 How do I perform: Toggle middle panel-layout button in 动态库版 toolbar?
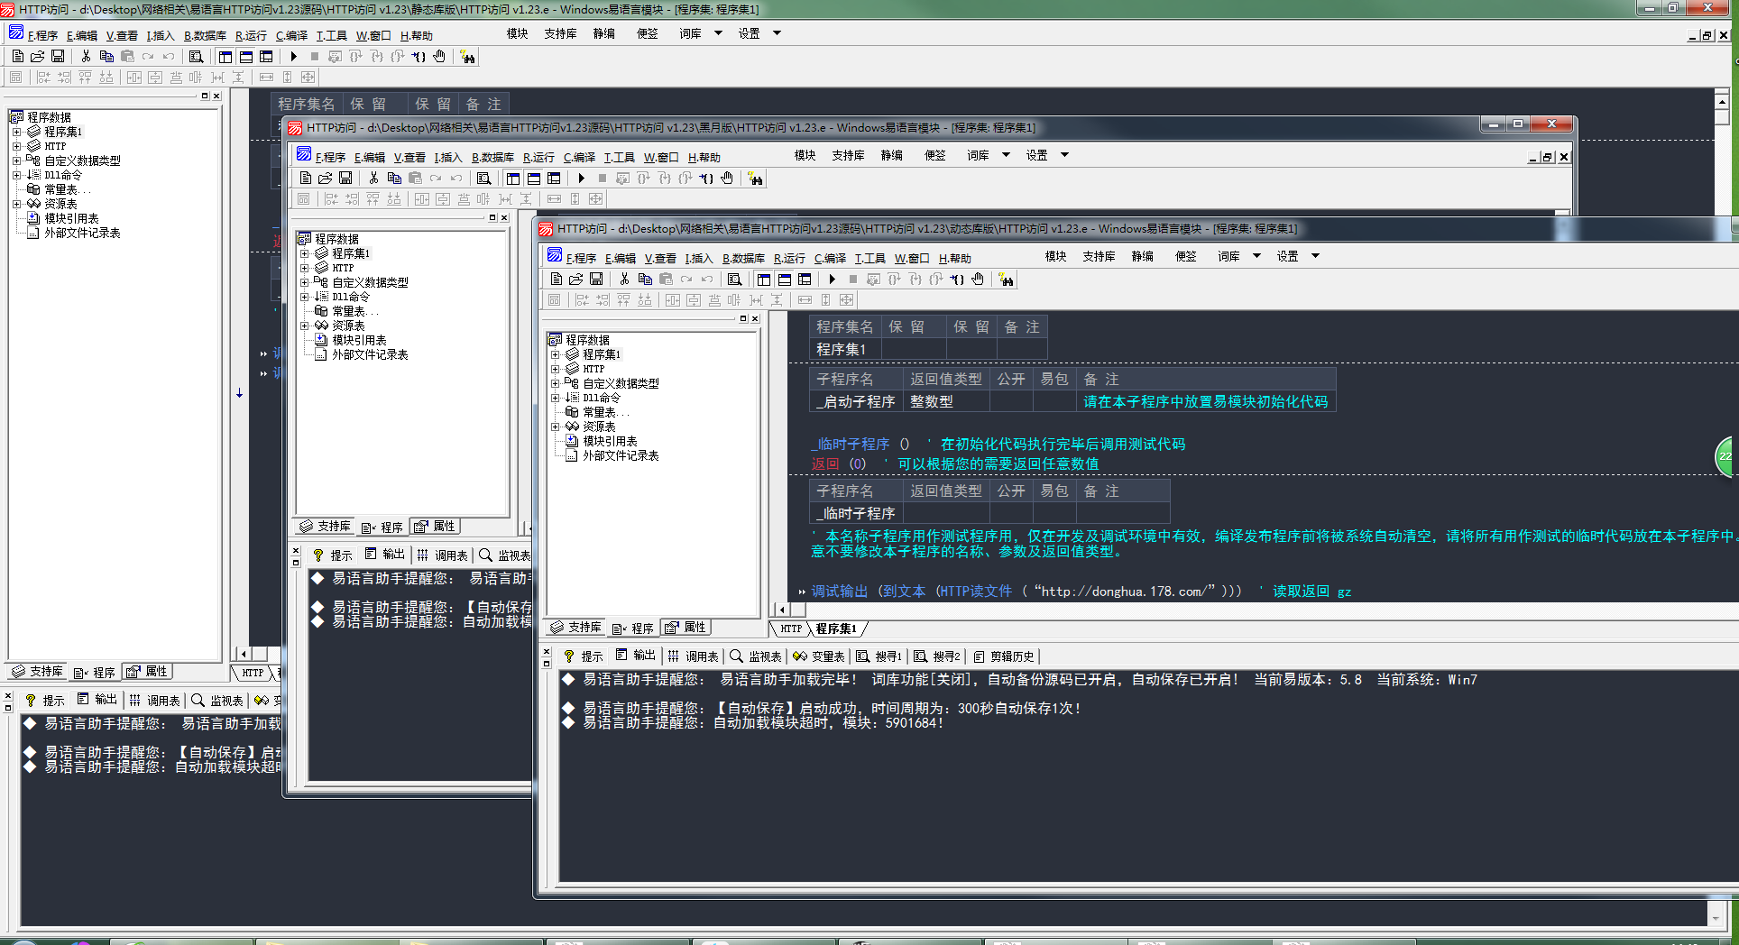(785, 280)
